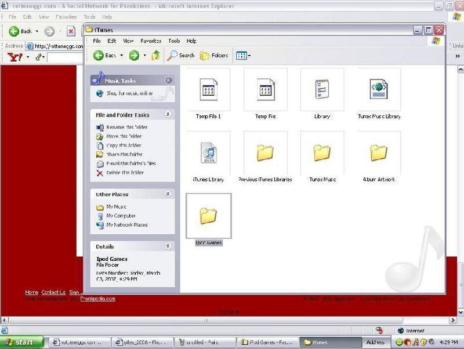Click Delete this folder task
The height and width of the screenshot is (349, 464).
tap(125, 172)
